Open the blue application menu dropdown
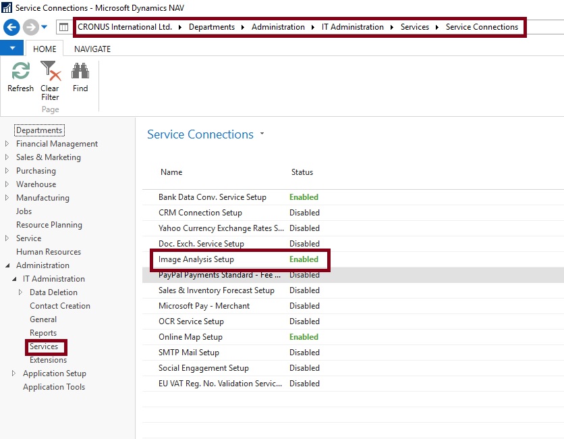Image resolution: width=564 pixels, height=439 pixels. (x=11, y=49)
